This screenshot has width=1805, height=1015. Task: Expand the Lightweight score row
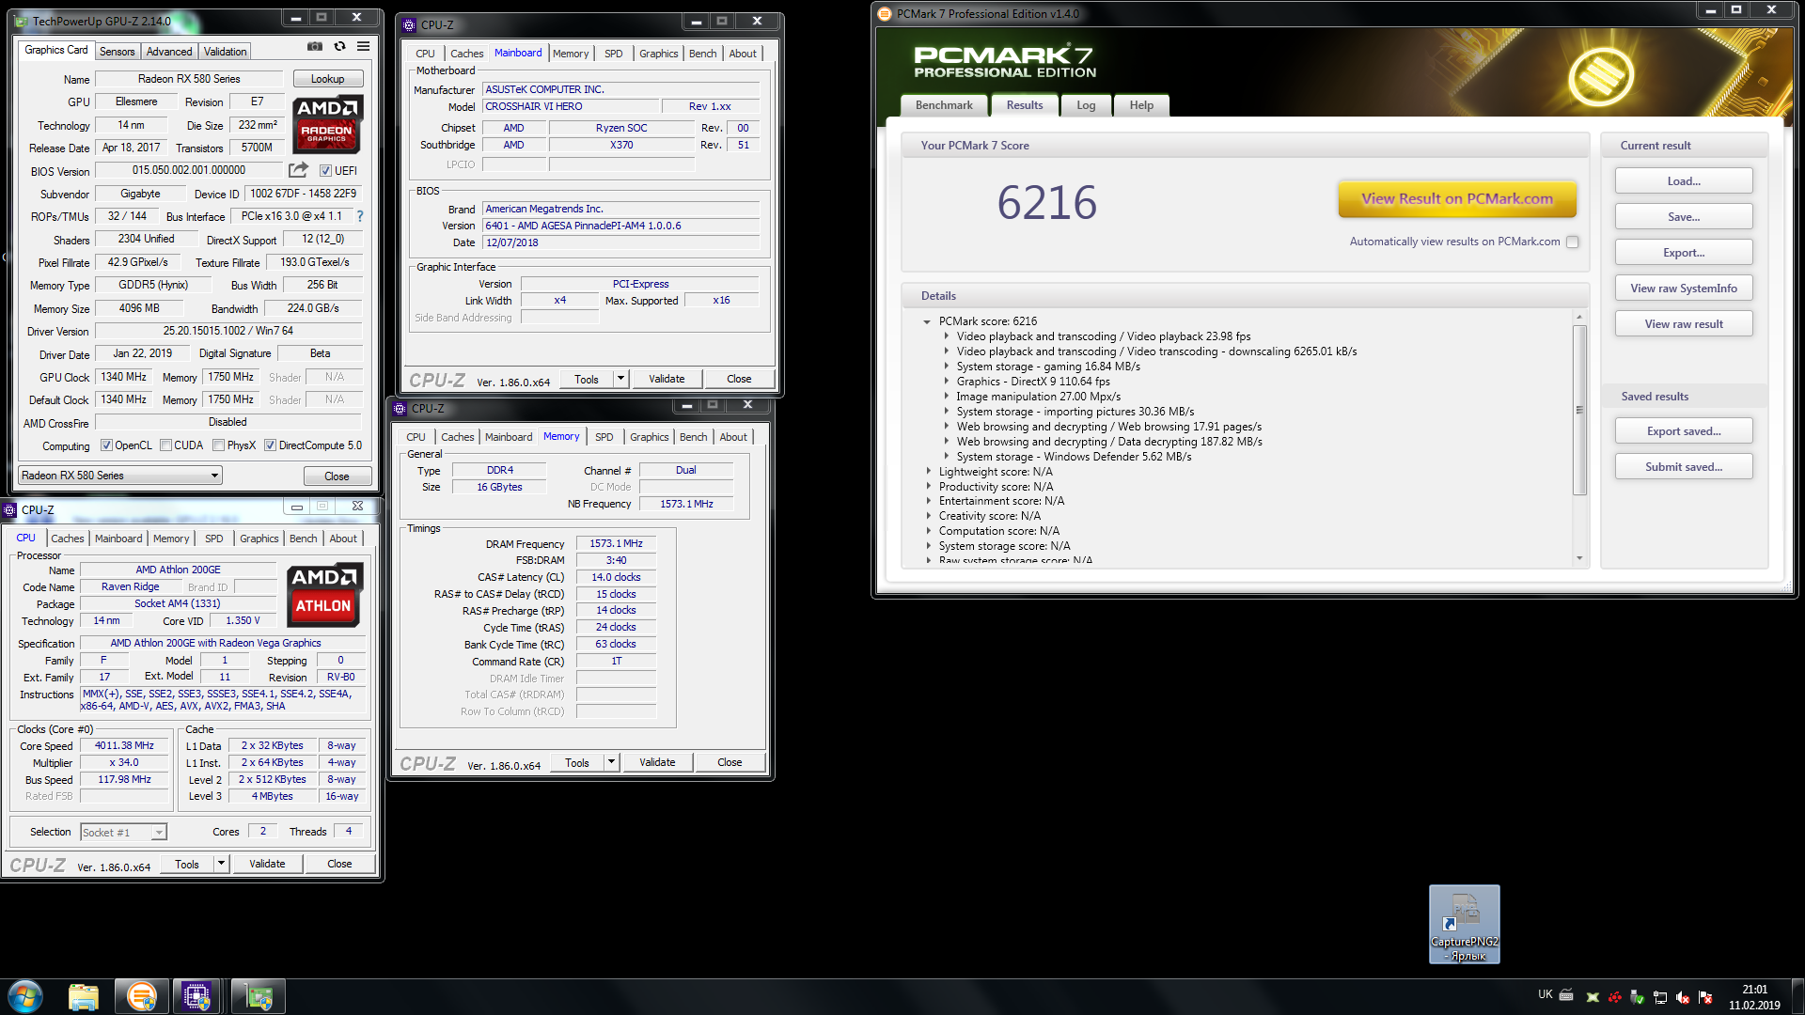click(x=928, y=472)
